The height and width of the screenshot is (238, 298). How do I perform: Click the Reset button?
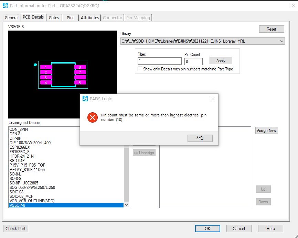271,29
